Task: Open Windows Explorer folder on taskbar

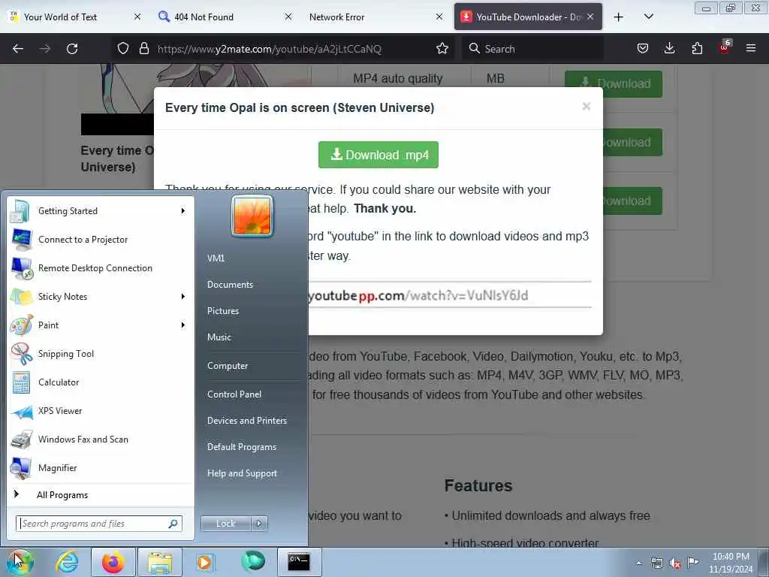Action: click(160, 562)
